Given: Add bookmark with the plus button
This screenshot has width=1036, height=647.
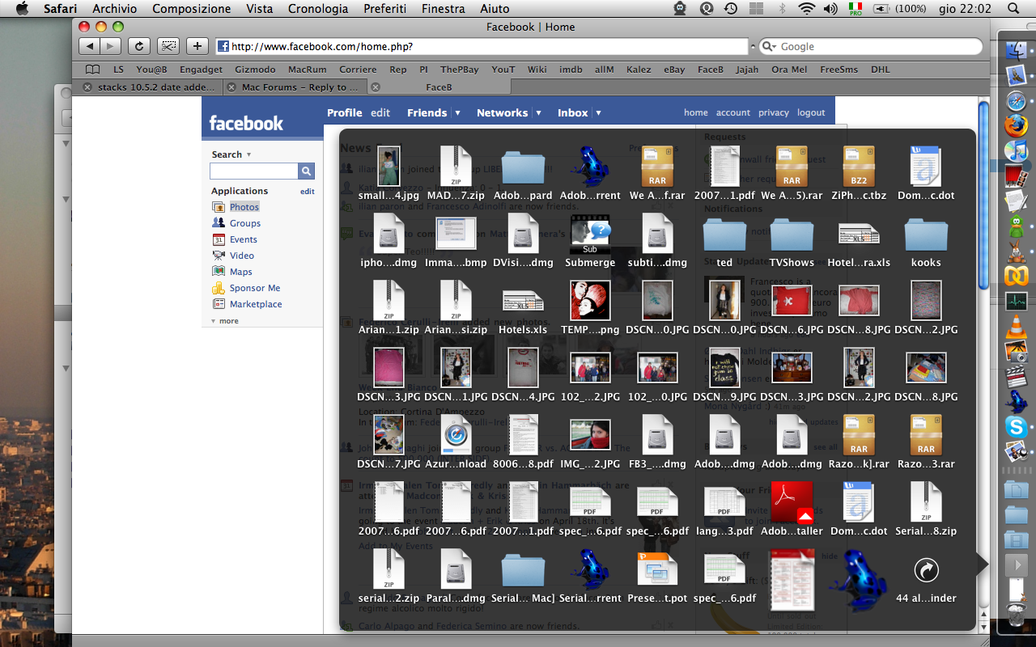Looking at the screenshot, I should pos(197,46).
